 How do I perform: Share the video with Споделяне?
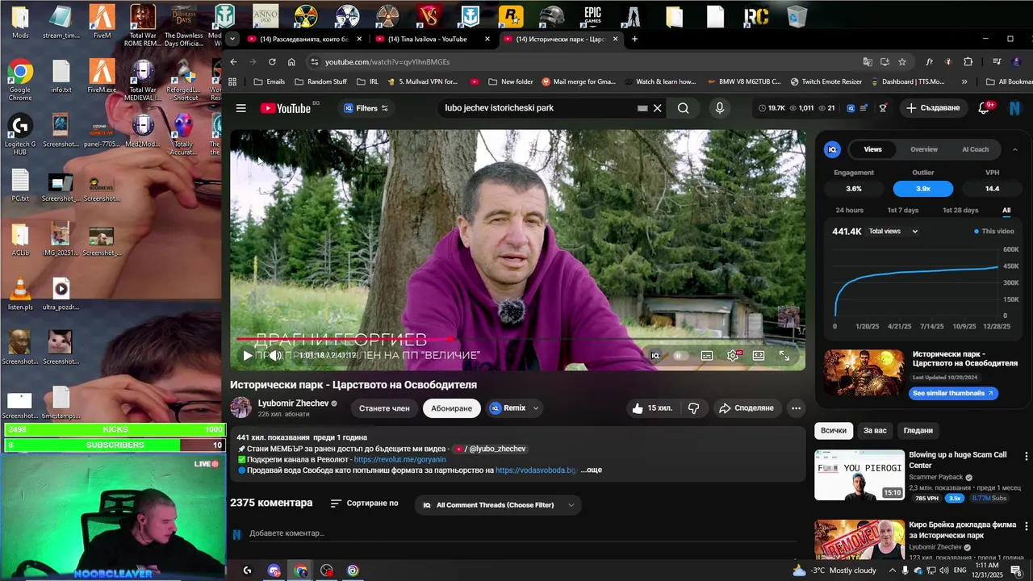[747, 408]
